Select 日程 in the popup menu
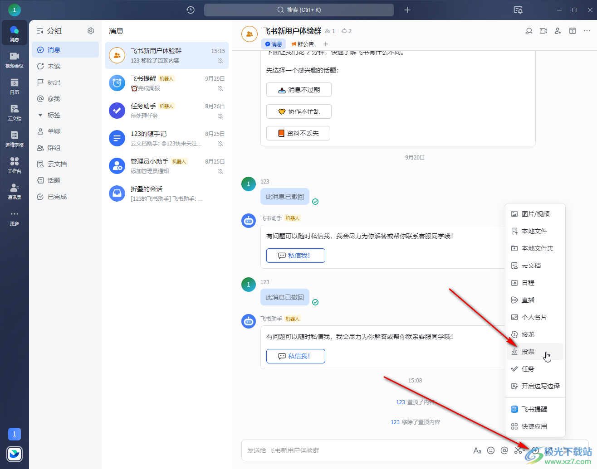Screen dimensions: 597x469 (535, 283)
